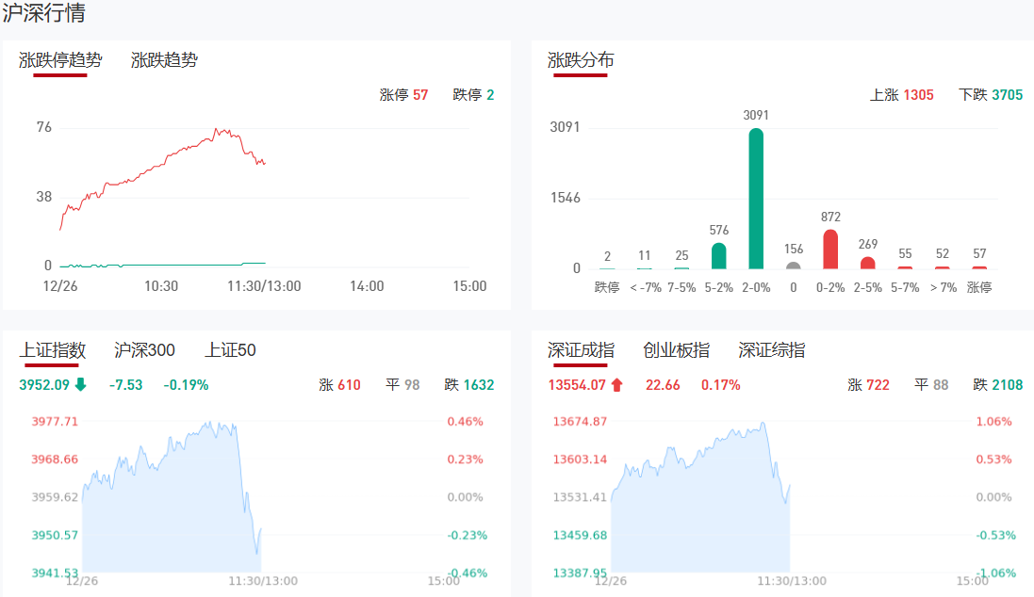Click the 269 red bar for 2-5%
The image size is (1034, 597).
point(867,263)
